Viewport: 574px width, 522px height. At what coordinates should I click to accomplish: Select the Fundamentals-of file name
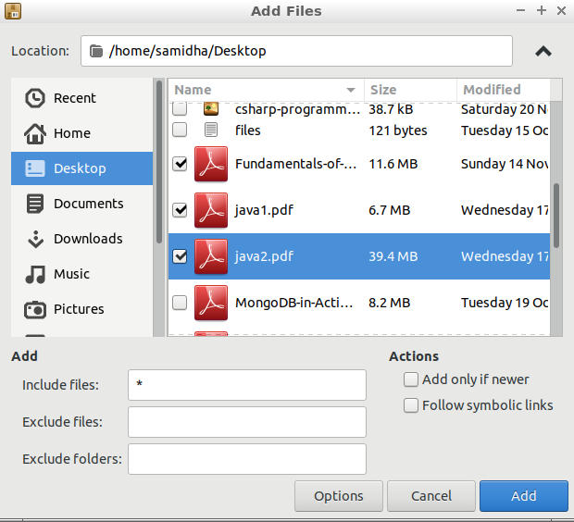[x=295, y=164]
